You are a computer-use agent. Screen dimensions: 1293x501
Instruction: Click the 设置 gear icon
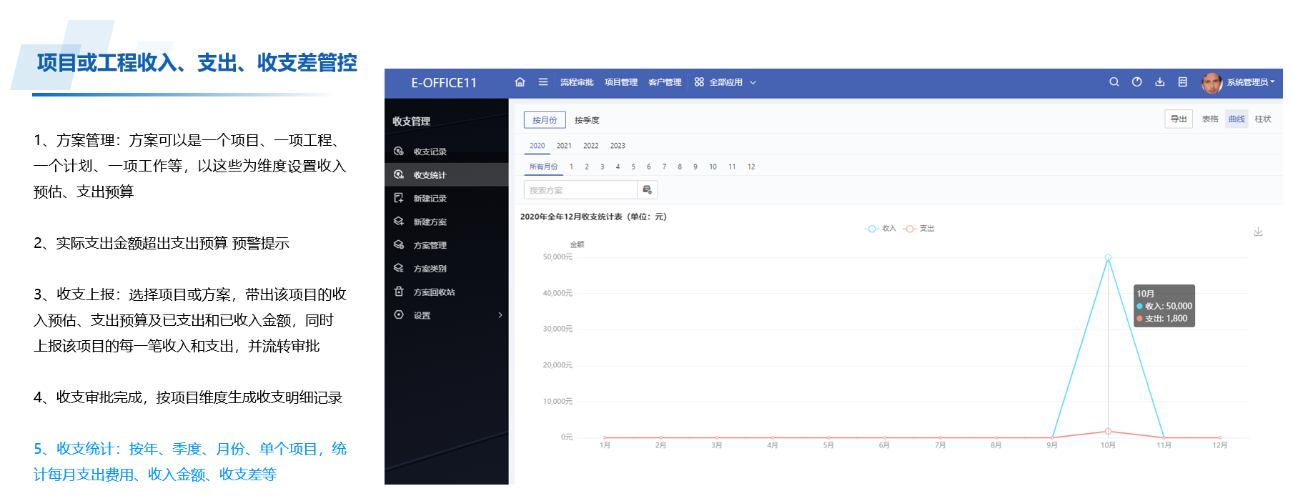(399, 314)
